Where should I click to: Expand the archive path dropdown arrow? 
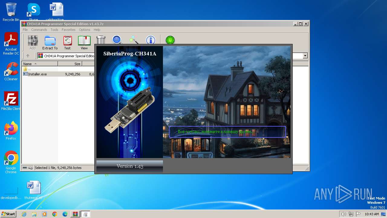coord(305,56)
